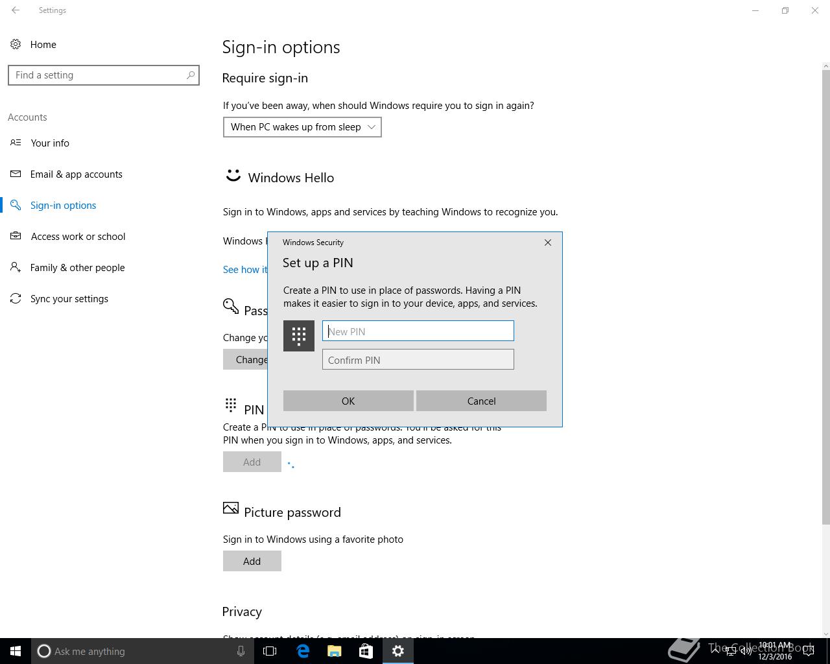Click the Confirm PIN field
This screenshot has width=830, height=664.
(x=418, y=359)
